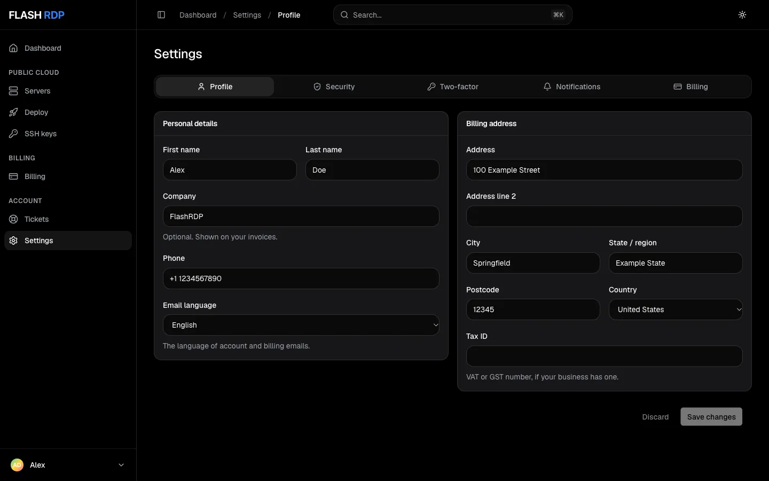The image size is (769, 481).
Task: Click the Phone number field
Action: (301, 278)
